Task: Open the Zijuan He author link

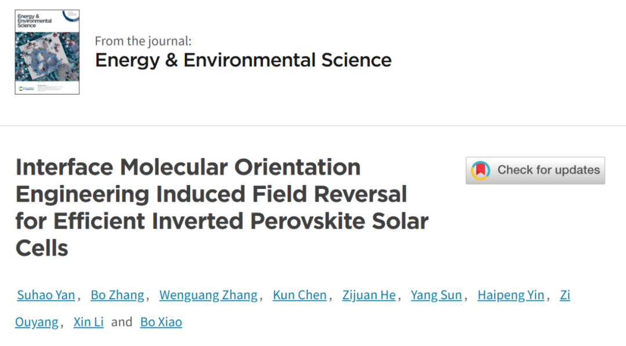Action: pyautogui.click(x=369, y=295)
